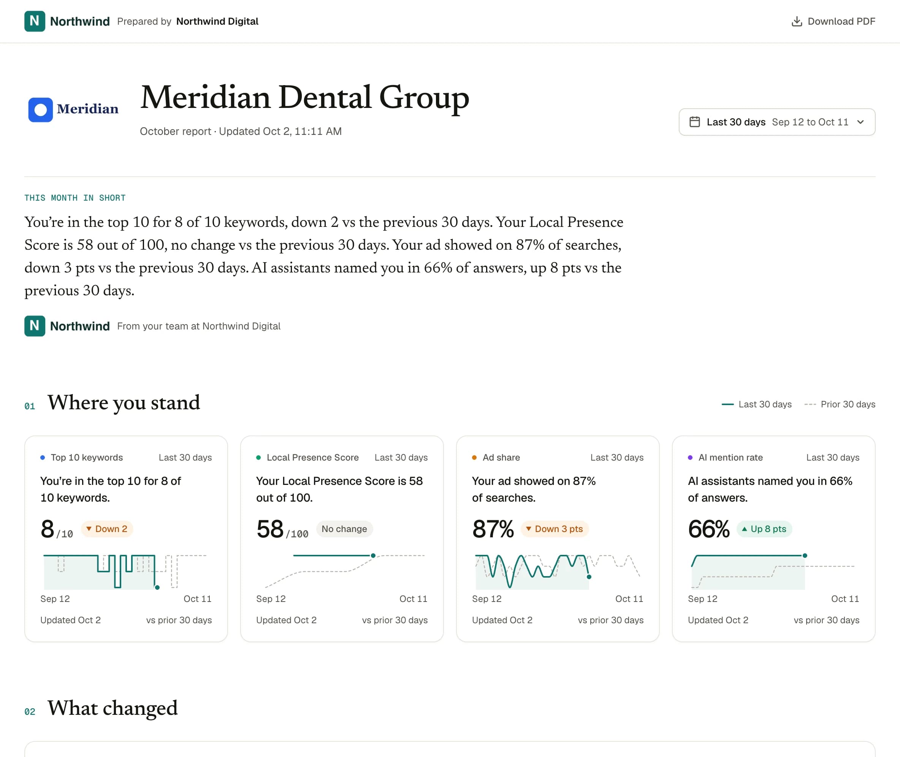The width and height of the screenshot is (900, 757).
Task: Click the Meridian logo beside the title
Action: (x=73, y=109)
